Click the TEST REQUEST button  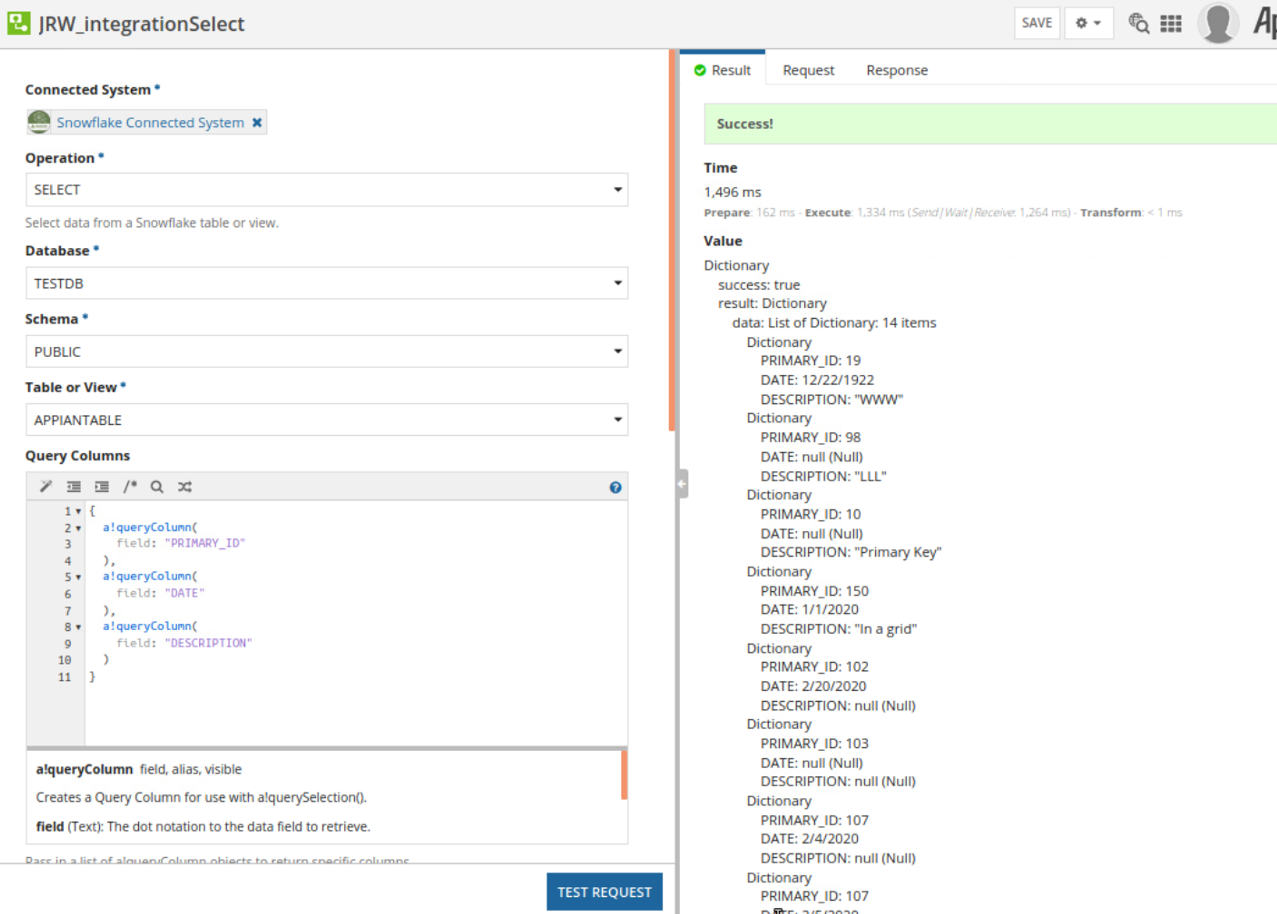coord(604,892)
